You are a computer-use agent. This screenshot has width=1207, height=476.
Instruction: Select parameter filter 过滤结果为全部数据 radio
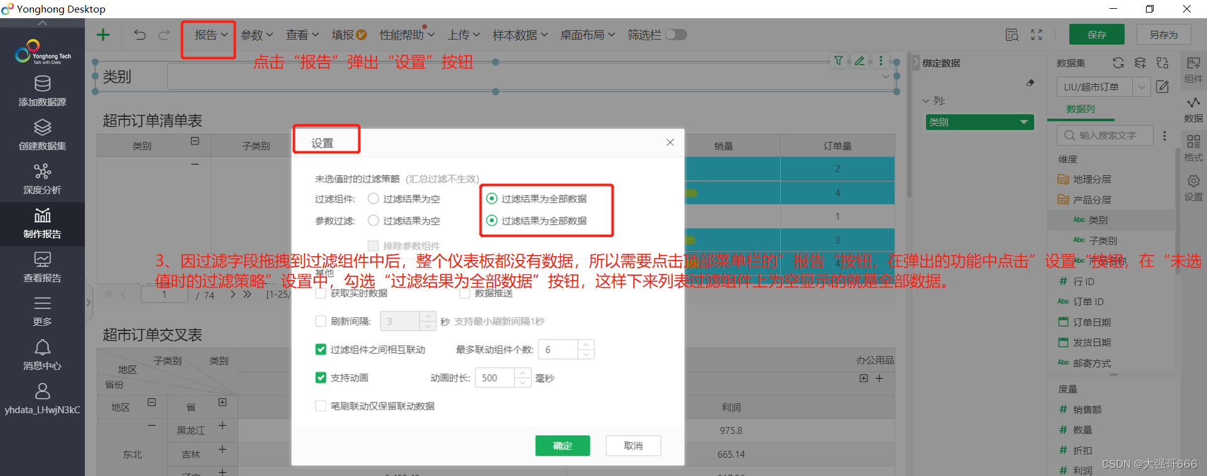click(x=492, y=220)
